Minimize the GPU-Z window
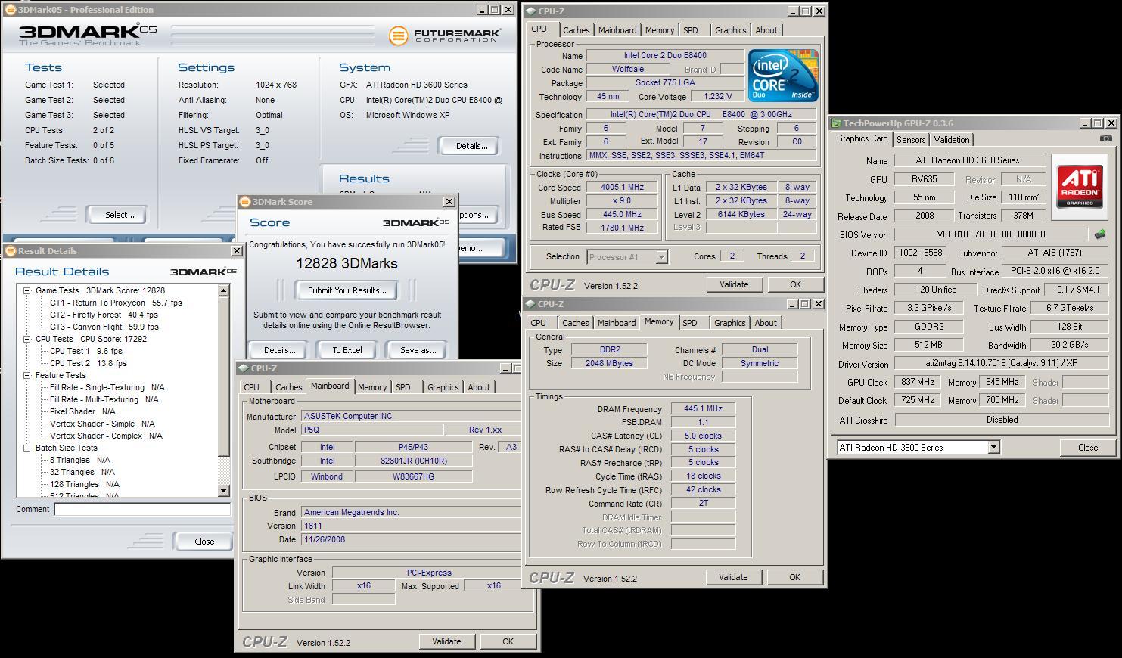 point(1084,123)
